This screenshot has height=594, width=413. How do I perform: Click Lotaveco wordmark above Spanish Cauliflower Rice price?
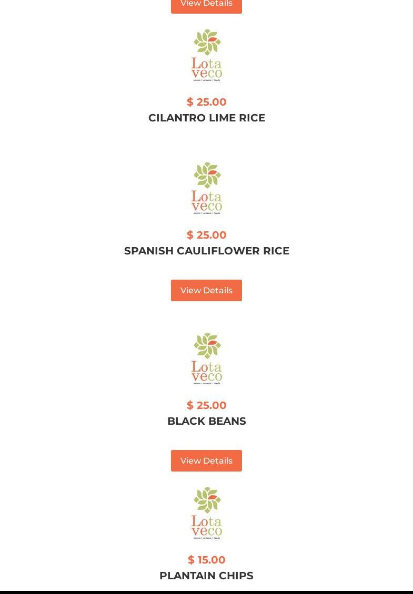(206, 202)
